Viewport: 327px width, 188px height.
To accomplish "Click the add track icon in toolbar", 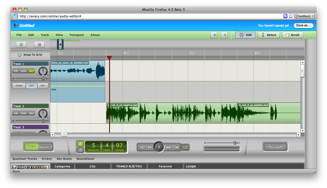I will click(x=214, y=35).
